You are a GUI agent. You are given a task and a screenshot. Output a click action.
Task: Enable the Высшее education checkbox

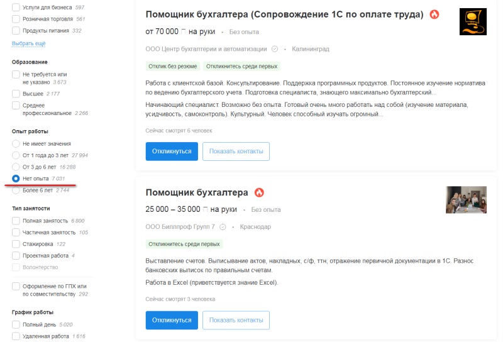(x=16, y=94)
